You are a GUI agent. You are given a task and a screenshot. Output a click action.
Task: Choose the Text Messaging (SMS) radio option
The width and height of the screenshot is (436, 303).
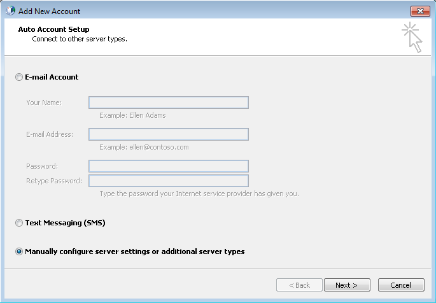pyautogui.click(x=19, y=223)
